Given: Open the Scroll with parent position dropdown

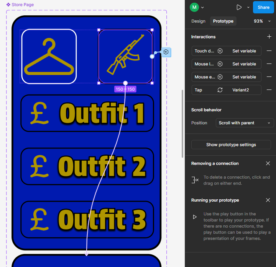Looking at the screenshot, I should click(x=244, y=123).
